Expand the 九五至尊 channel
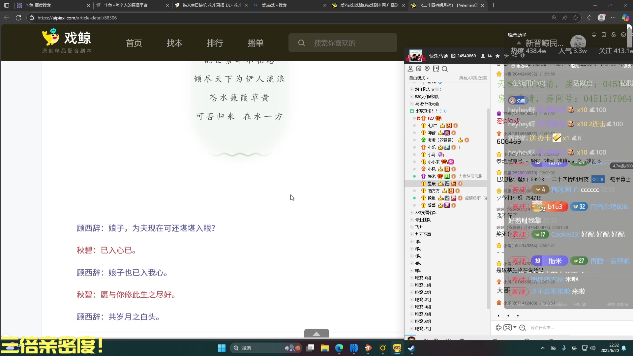 click(423, 234)
